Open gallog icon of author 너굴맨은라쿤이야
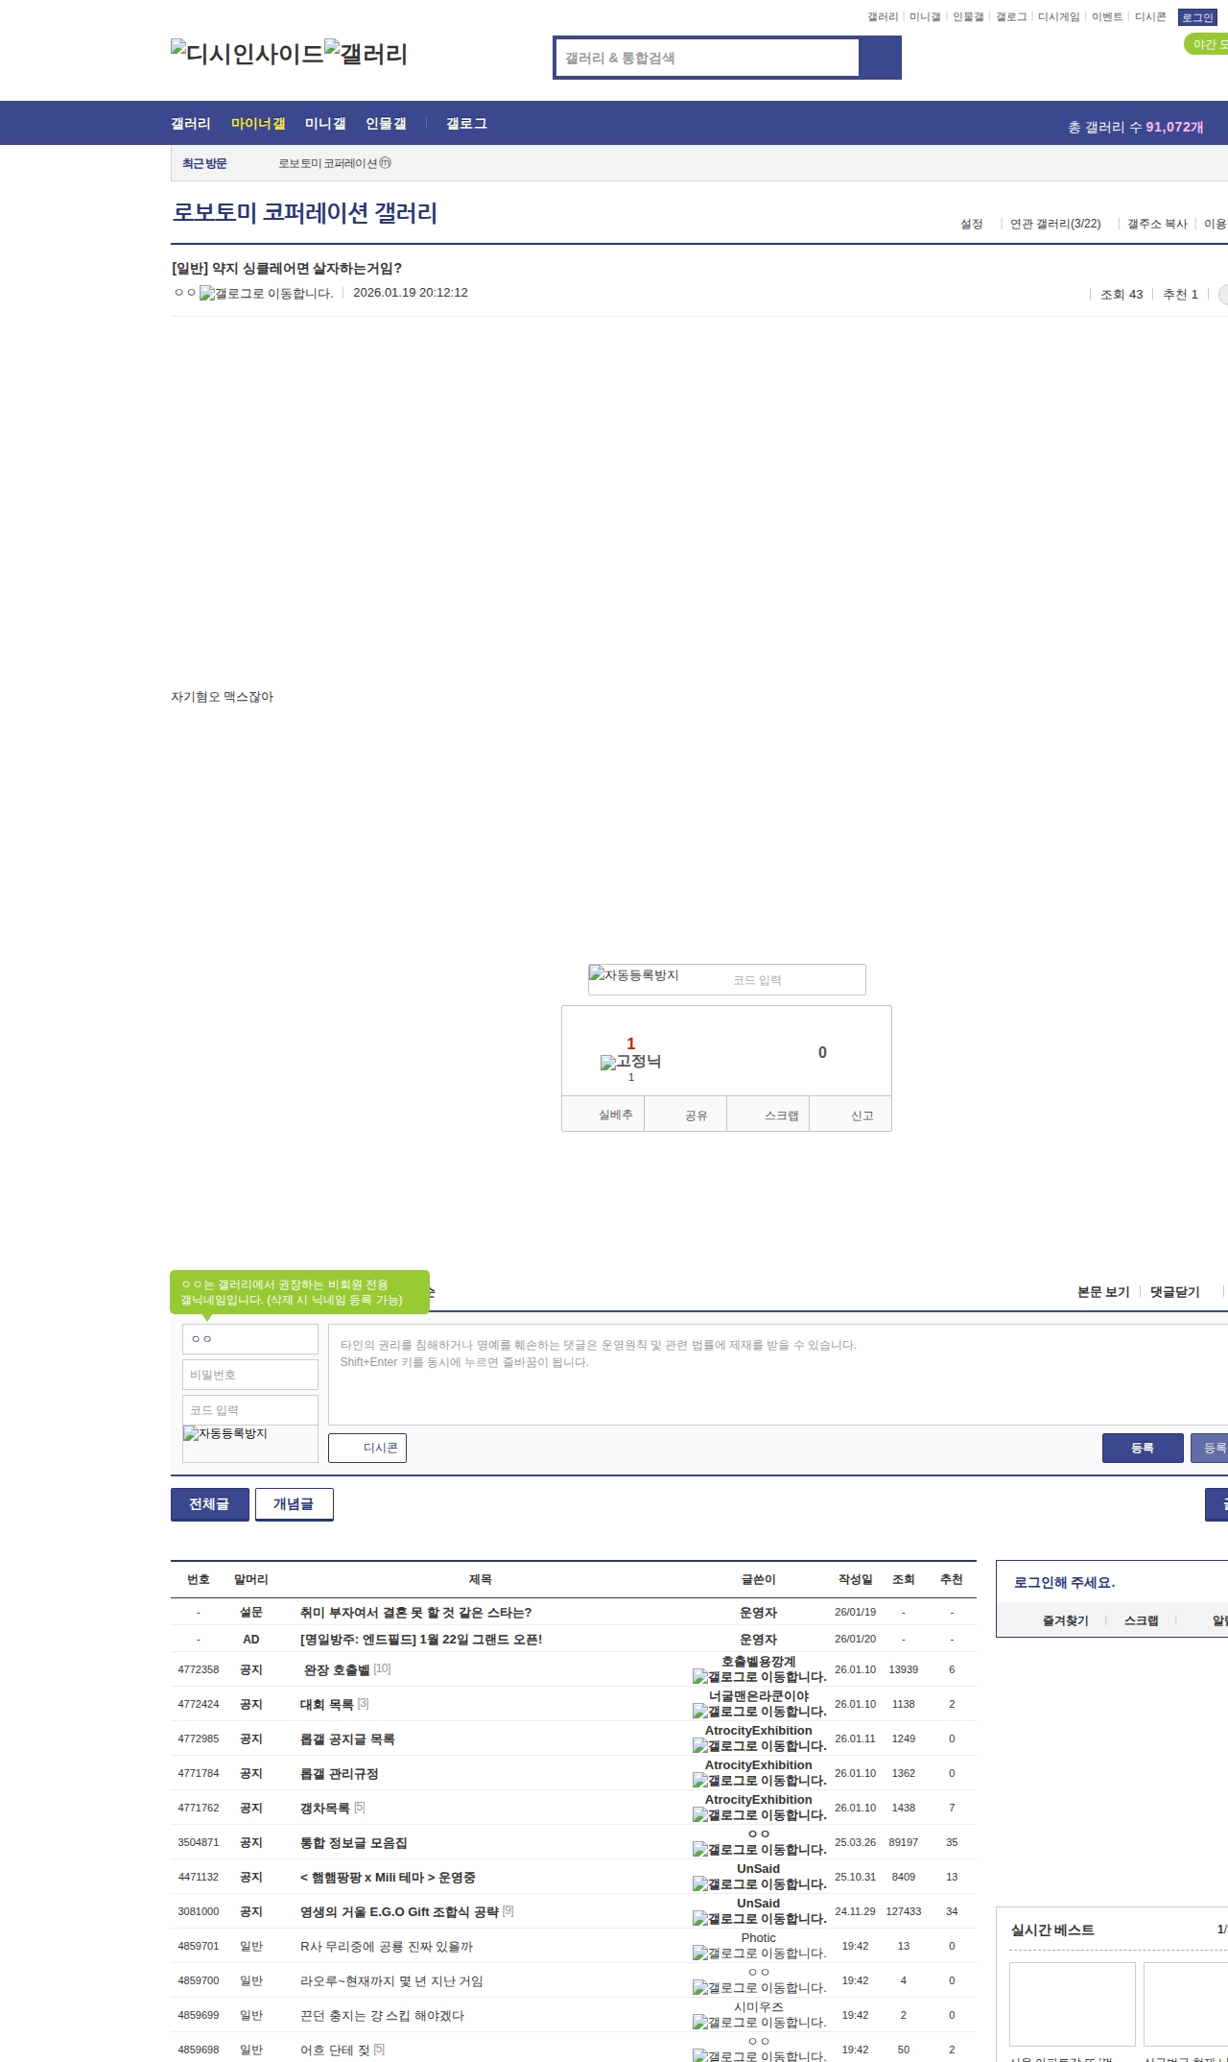1228x2062 pixels. 760,1712
